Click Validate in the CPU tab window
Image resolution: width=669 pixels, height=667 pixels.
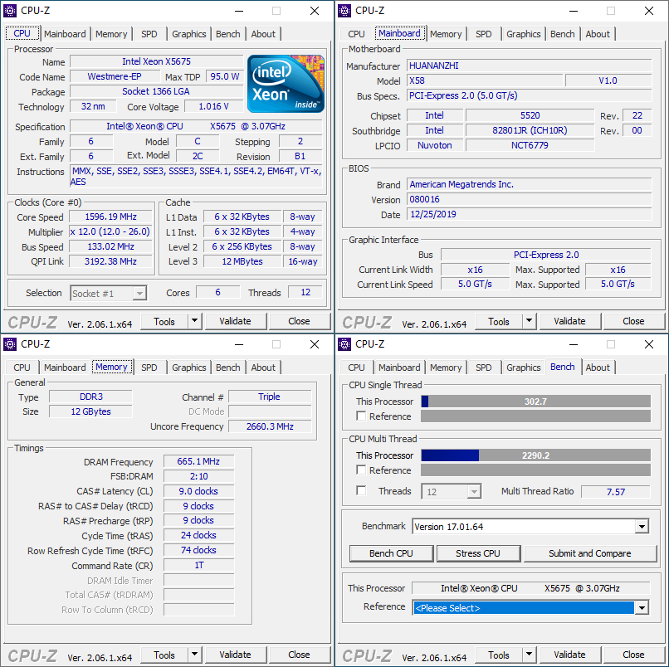pyautogui.click(x=236, y=321)
